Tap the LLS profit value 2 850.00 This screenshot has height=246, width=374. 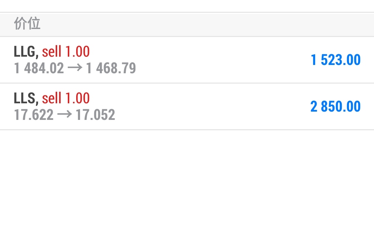pos(335,106)
